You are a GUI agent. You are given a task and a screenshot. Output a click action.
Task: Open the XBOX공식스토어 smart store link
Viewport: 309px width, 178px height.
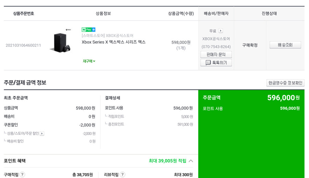tap(107, 36)
